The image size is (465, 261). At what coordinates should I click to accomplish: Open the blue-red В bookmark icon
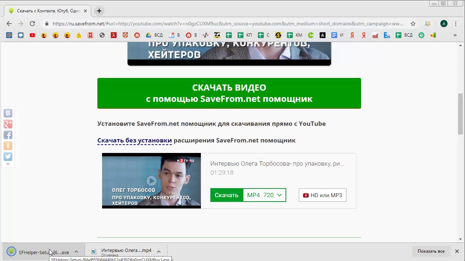click(x=174, y=35)
